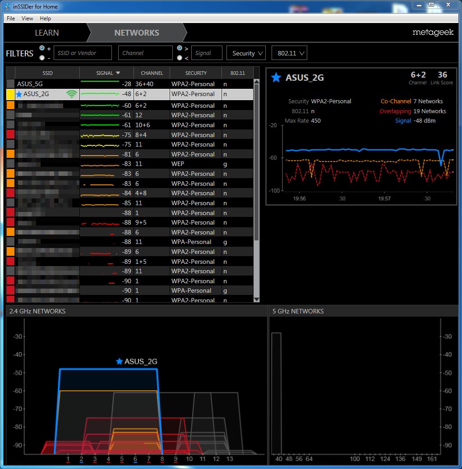Click the red square of the 8+4 channel row

point(10,134)
